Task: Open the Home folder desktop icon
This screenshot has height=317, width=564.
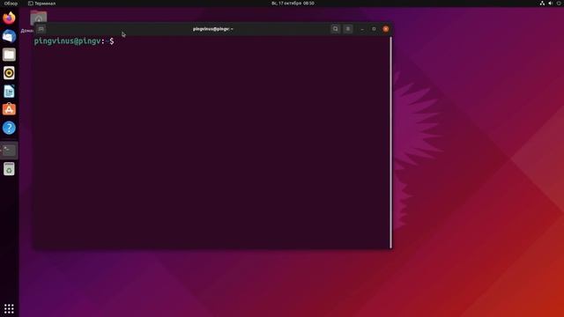Action: tap(39, 18)
